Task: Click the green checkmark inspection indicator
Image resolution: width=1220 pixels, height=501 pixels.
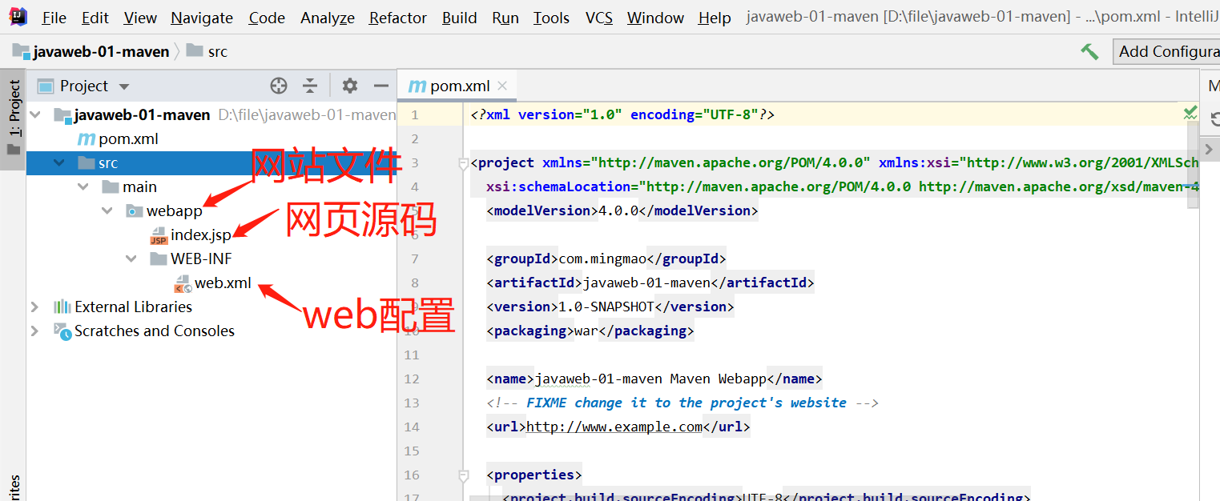Action: 1190,114
